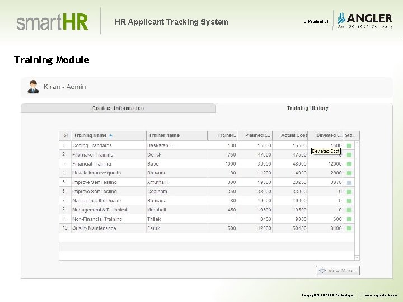The height and width of the screenshot is (302, 403).
Task: Select the Coding Standards training row
Action: point(207,145)
